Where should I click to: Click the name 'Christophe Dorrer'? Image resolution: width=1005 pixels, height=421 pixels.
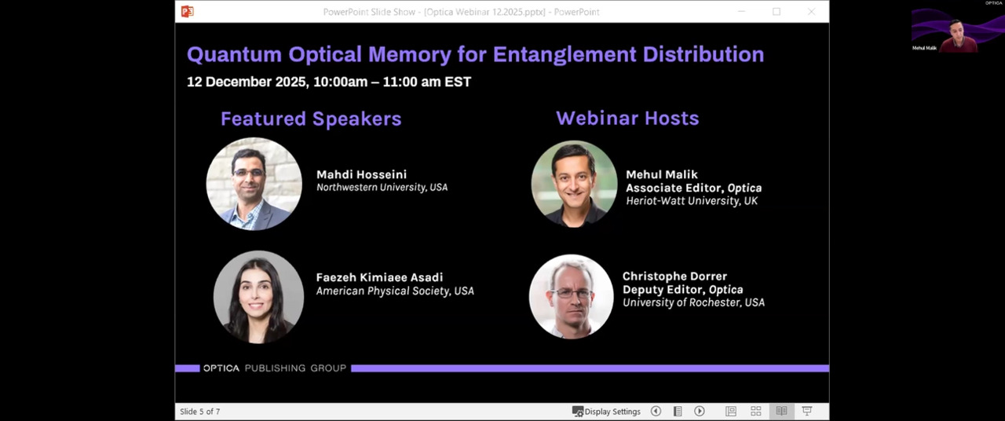(x=674, y=276)
